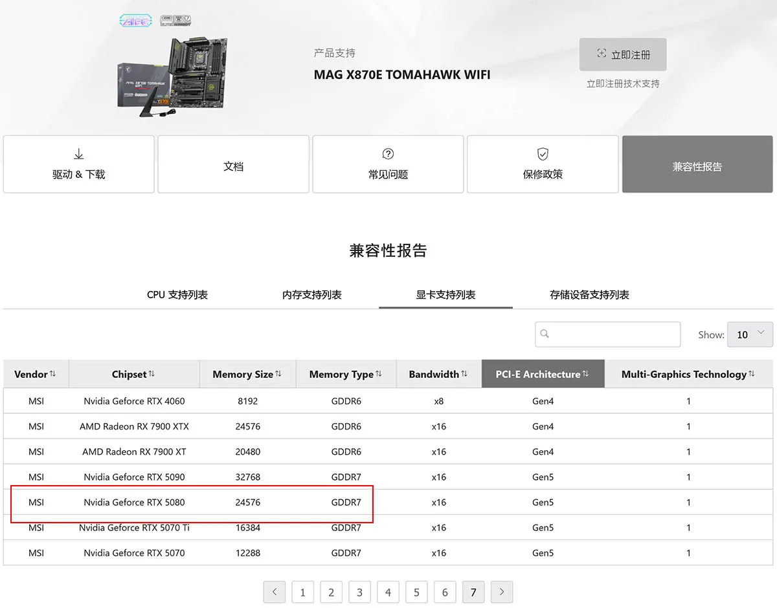The height and width of the screenshot is (608, 777).
Task: Open 驱动 & 下载 section
Action: tap(79, 164)
